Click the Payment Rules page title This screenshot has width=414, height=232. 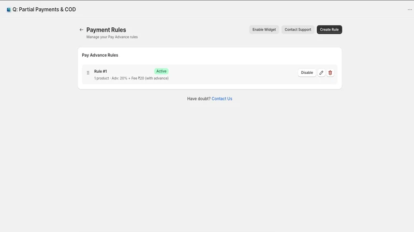[x=106, y=30]
